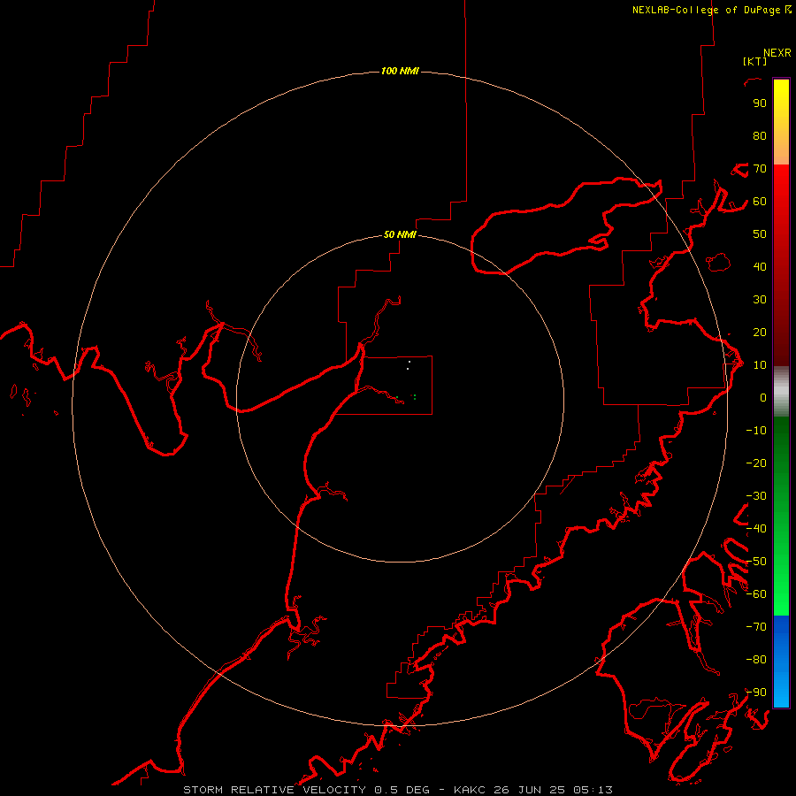Click the 20 value on the velocity scale
This screenshot has height=796, width=796.
pyautogui.click(x=760, y=333)
